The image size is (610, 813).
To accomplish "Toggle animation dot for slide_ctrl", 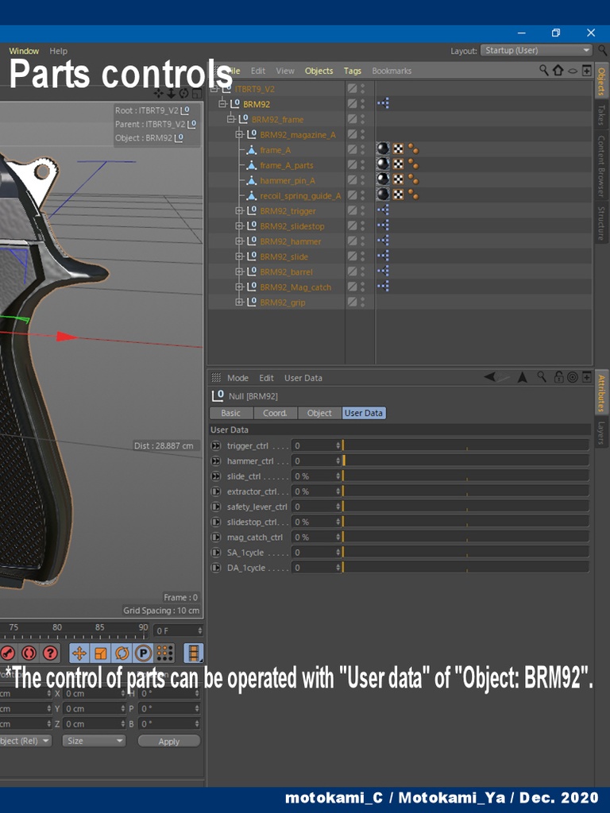I will 216,476.
